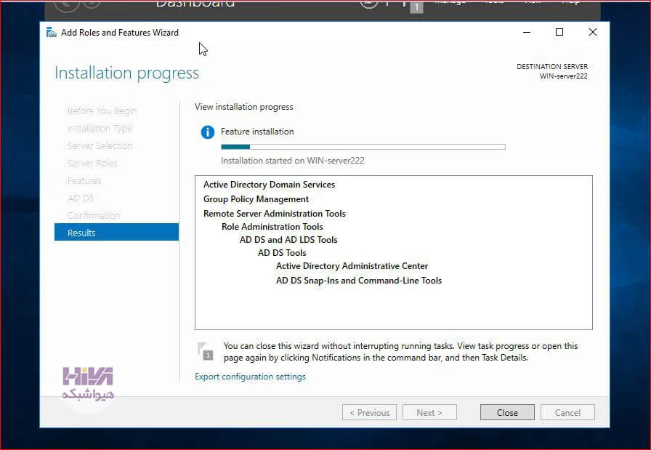Click the notifications flag icon near the wizard tip
The height and width of the screenshot is (450, 651).
click(x=205, y=351)
